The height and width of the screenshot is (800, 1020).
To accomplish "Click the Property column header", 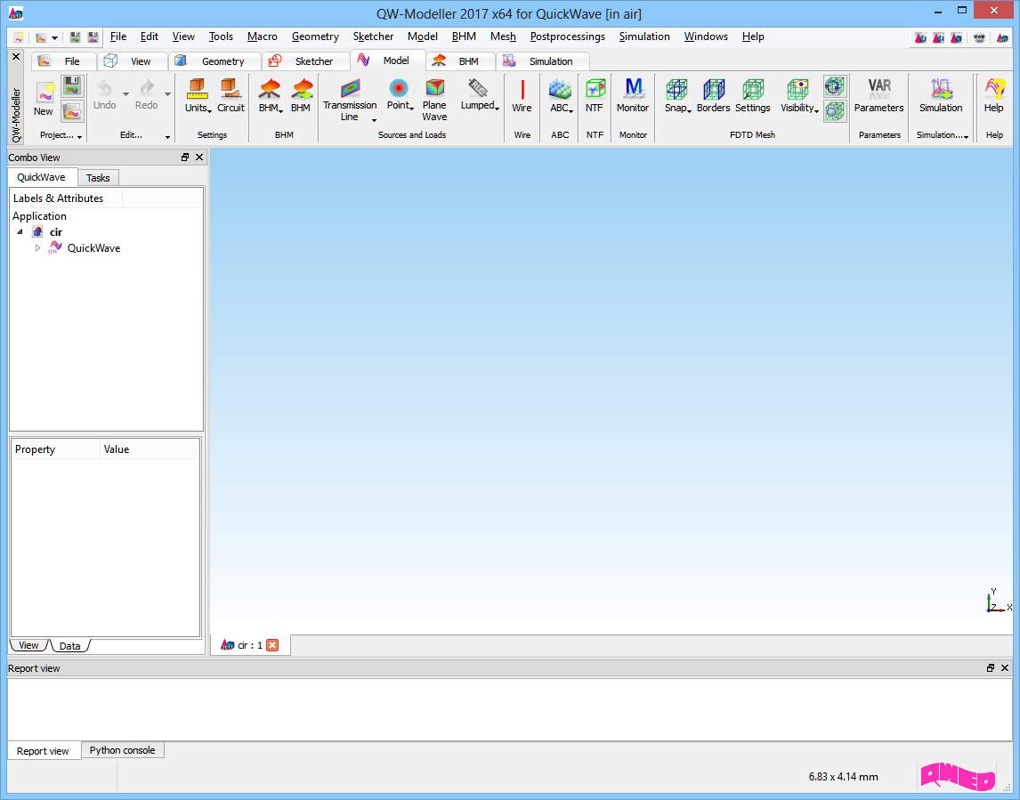I will (x=55, y=449).
